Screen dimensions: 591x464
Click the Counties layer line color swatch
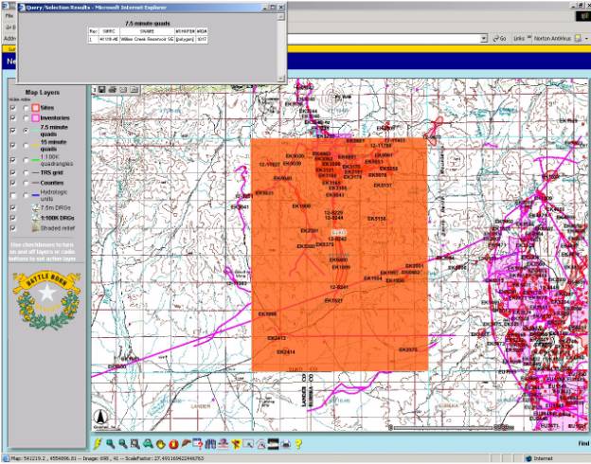36,185
